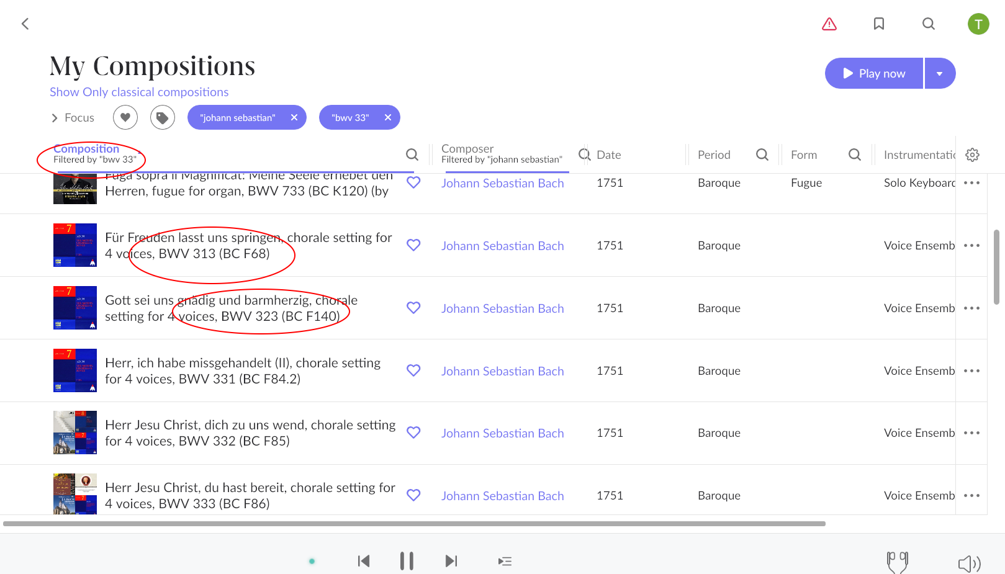1005x574 pixels.
Task: Click the back arrow icon
Action: (25, 24)
